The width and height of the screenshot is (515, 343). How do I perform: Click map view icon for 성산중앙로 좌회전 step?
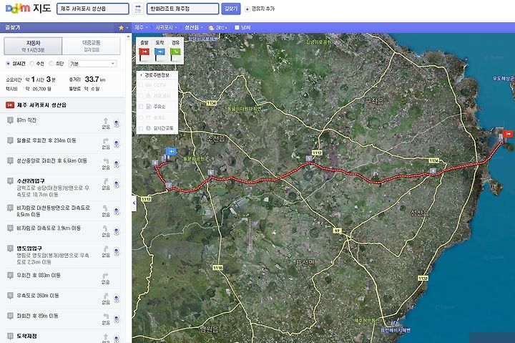(x=117, y=164)
